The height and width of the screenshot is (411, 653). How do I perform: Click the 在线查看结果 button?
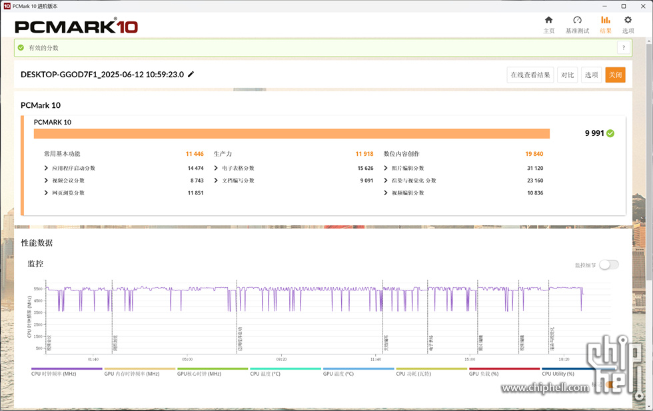530,75
